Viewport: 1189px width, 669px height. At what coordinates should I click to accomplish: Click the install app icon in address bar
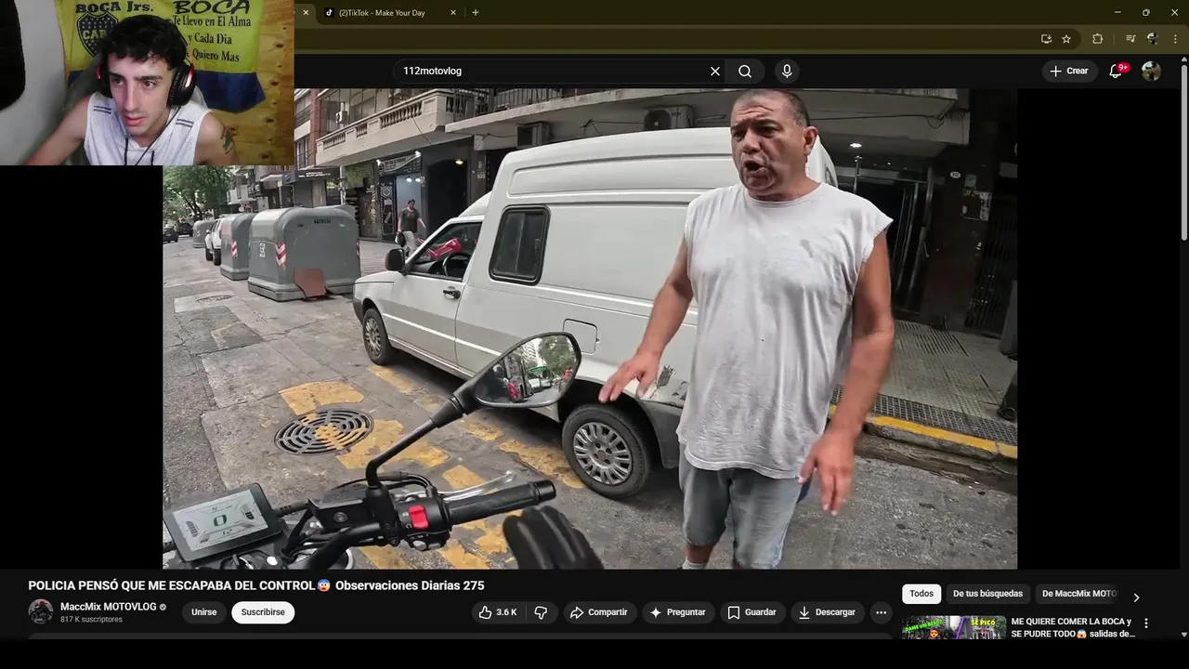[1046, 39]
